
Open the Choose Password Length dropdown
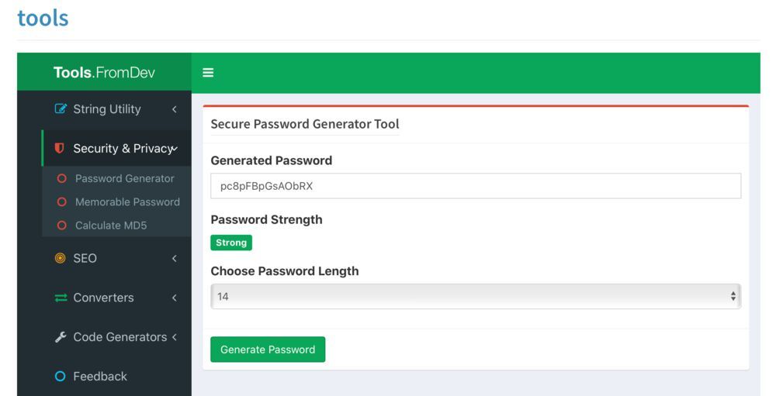pos(476,297)
